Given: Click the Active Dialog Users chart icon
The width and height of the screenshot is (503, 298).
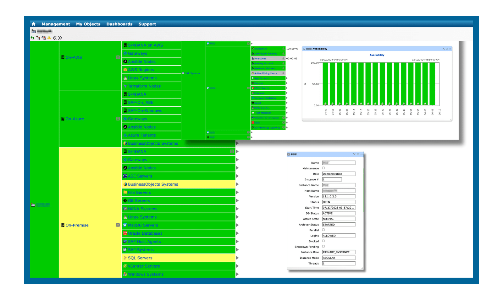Looking at the screenshot, I should tap(283, 73).
